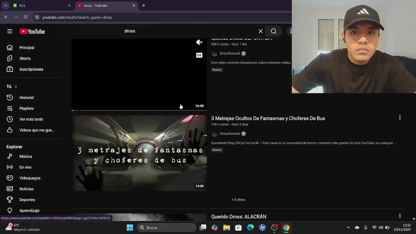This screenshot has height=234, width=416.
Task: Click the magnifier search button
Action: 274,31
